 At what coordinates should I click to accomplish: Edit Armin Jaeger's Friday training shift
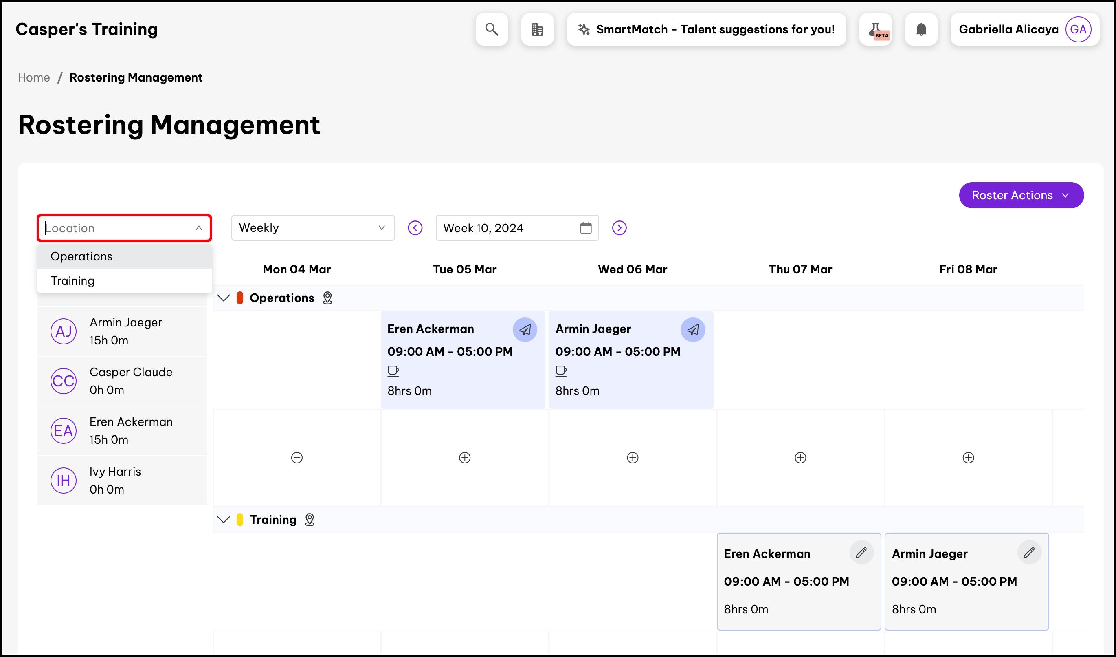1029,552
